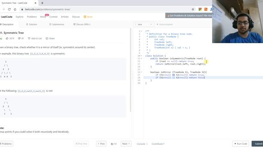Screen dimensions: 263x148
Task: Click the Pick One button
Action: [81, 144]
